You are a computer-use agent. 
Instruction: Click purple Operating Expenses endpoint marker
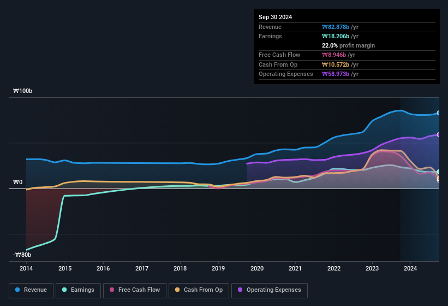(x=439, y=134)
